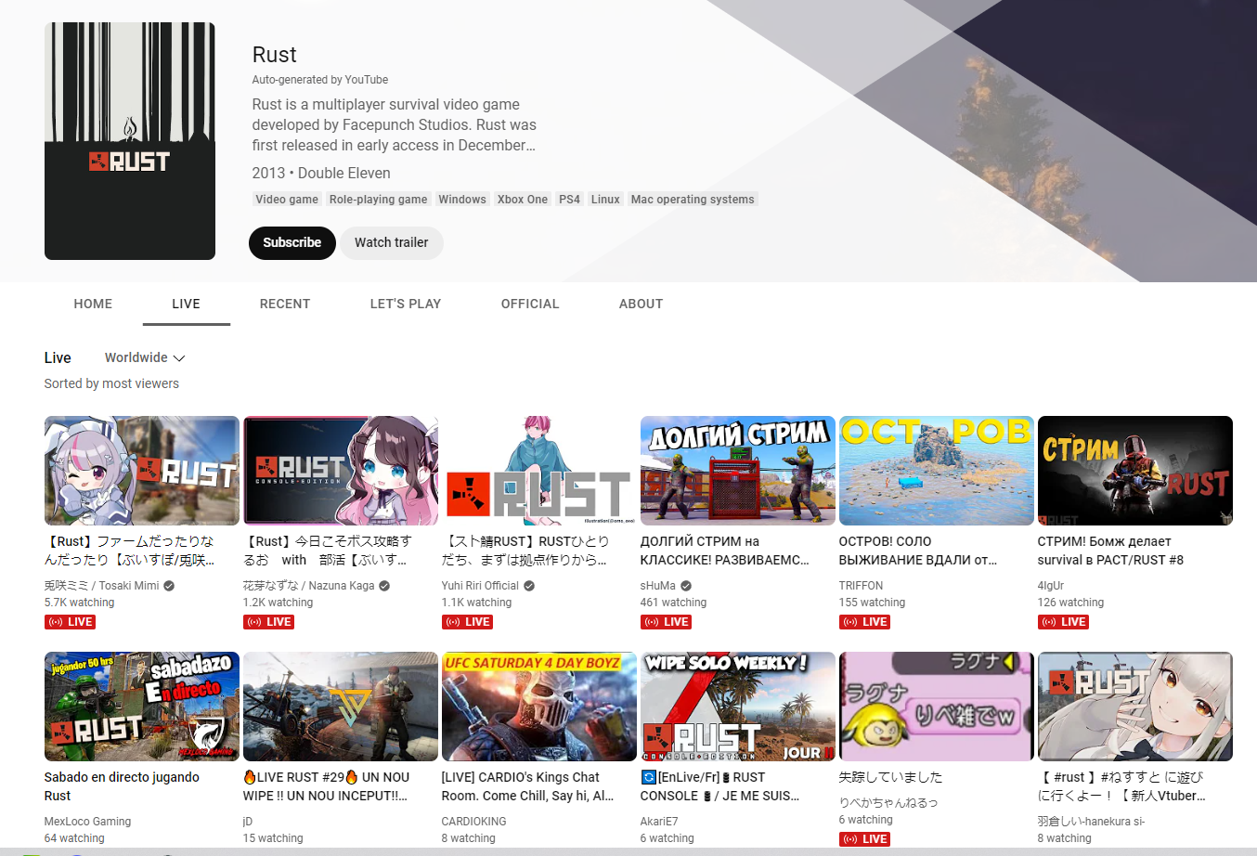This screenshot has height=856, width=1257.
Task: Click the title СТРИМ! Бомж делает survival
Action: coord(1110,551)
